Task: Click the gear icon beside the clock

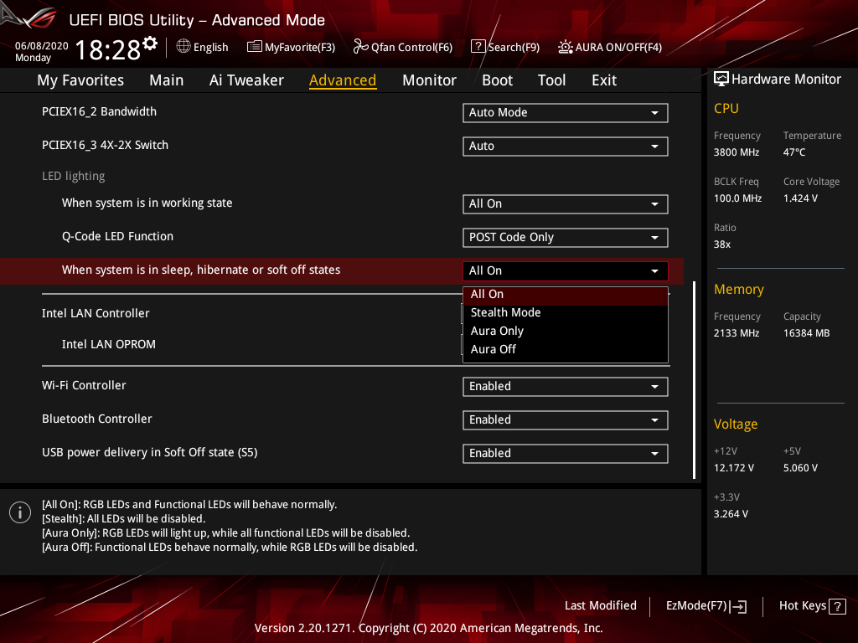Action: [x=151, y=43]
